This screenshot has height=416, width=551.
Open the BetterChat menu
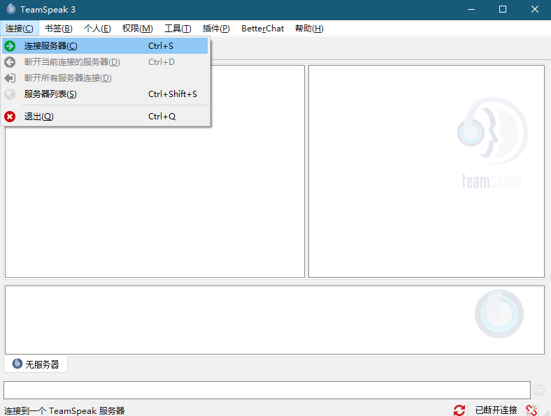coord(262,29)
